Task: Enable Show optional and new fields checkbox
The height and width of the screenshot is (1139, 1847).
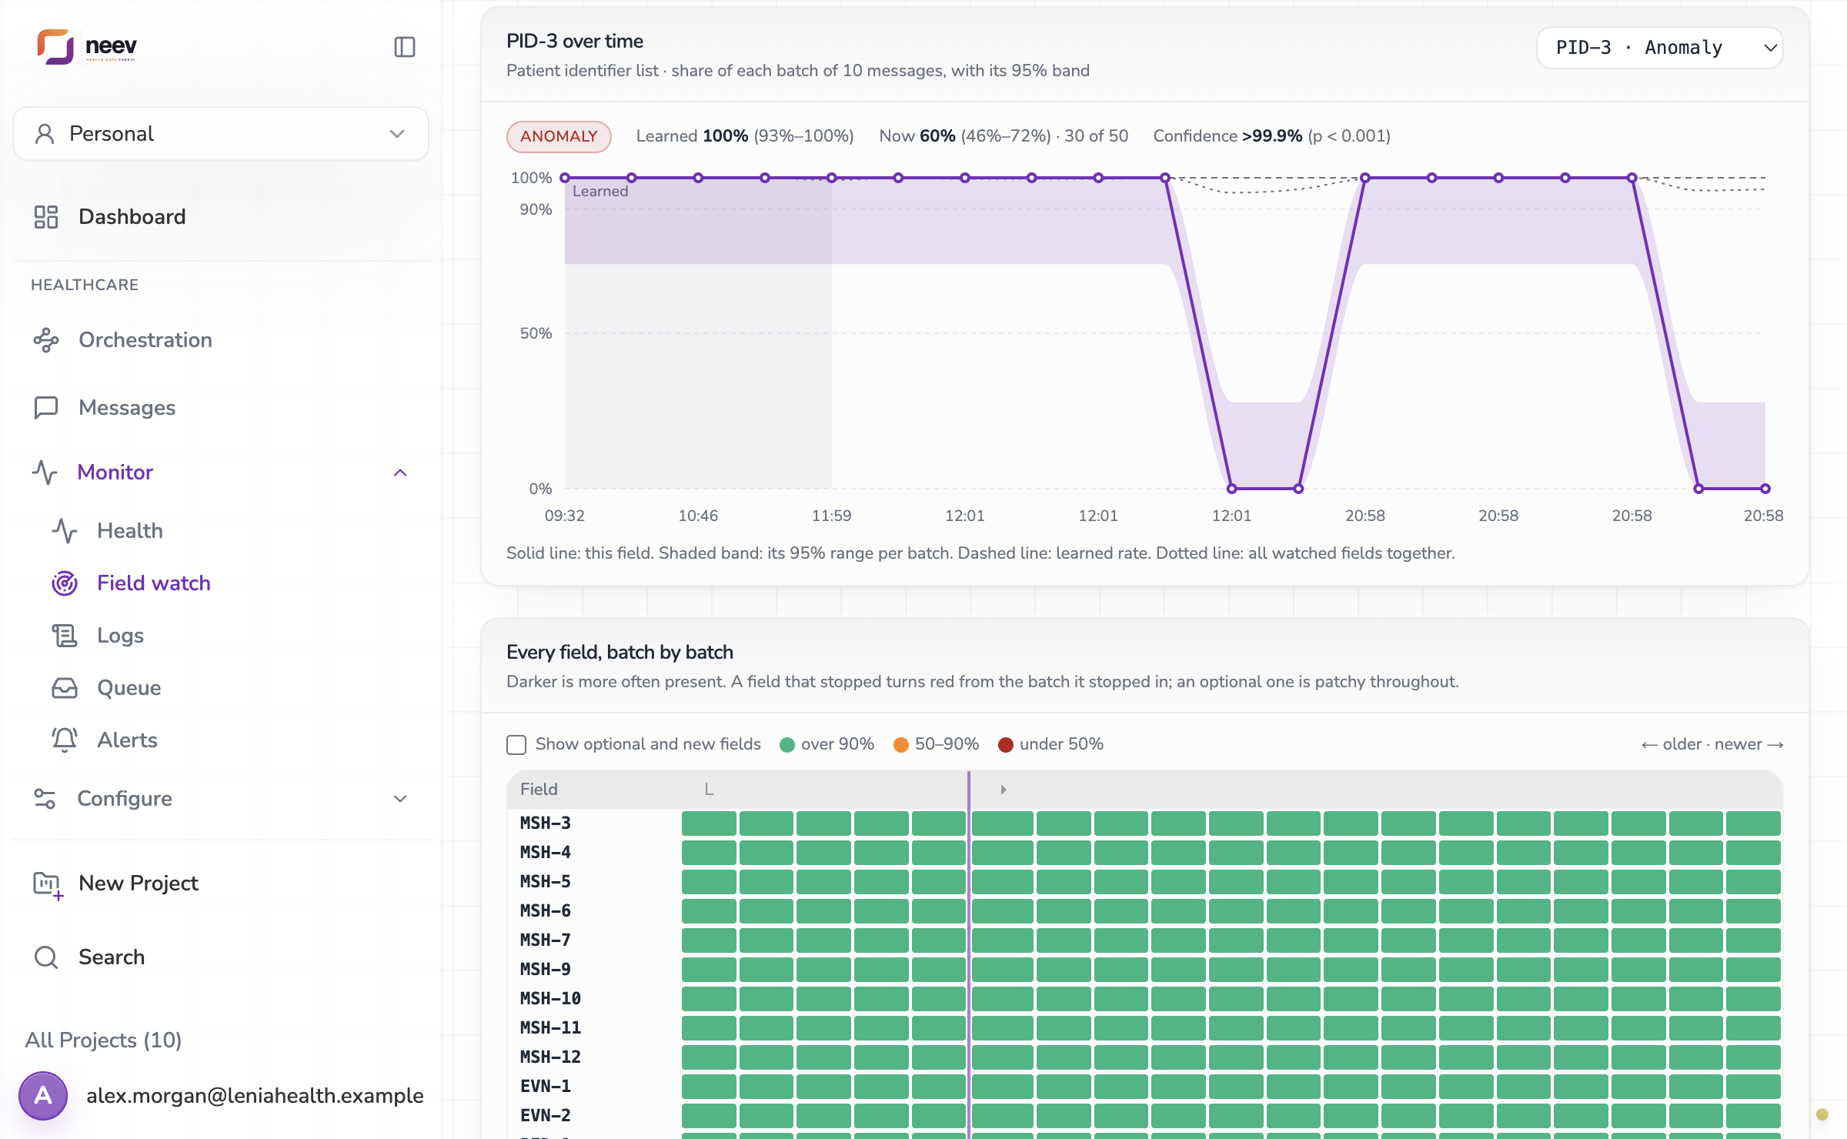Action: pos(516,745)
